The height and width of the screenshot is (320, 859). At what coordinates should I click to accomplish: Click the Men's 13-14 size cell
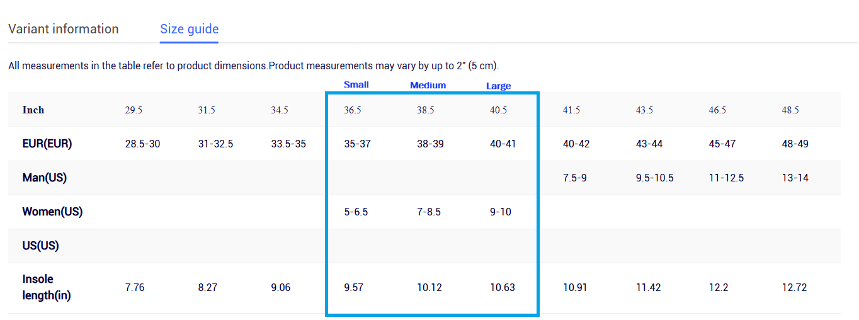pos(795,178)
